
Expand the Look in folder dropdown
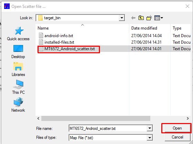[x=122, y=18]
